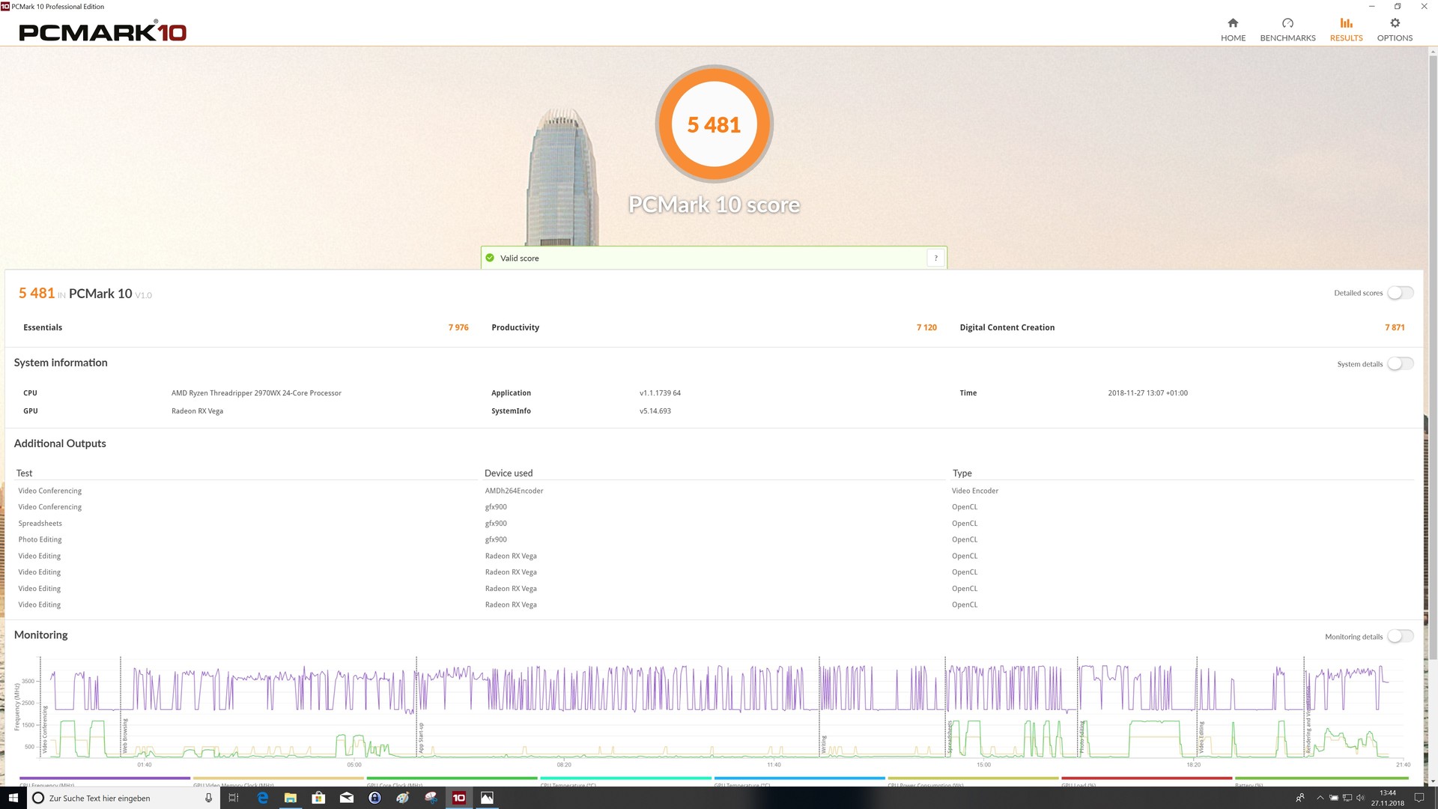This screenshot has height=809, width=1438.
Task: Select the Essentials score 7 976
Action: coord(458,327)
